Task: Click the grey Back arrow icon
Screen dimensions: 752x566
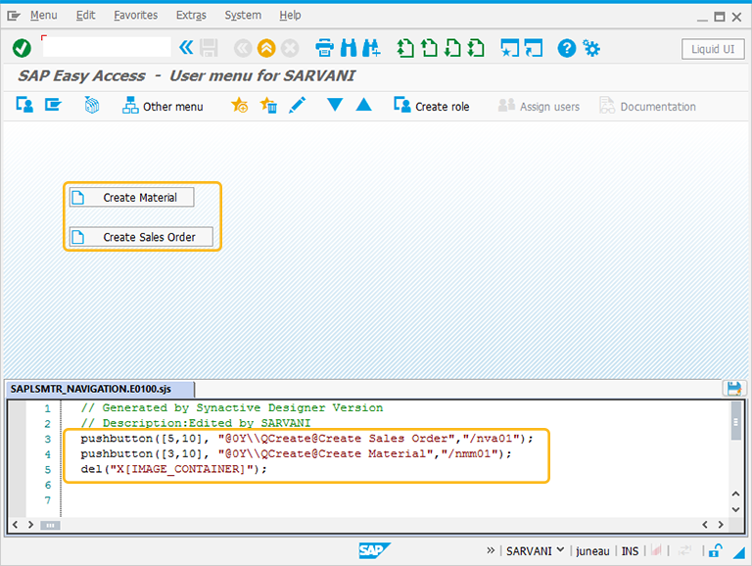Action: coord(243,48)
